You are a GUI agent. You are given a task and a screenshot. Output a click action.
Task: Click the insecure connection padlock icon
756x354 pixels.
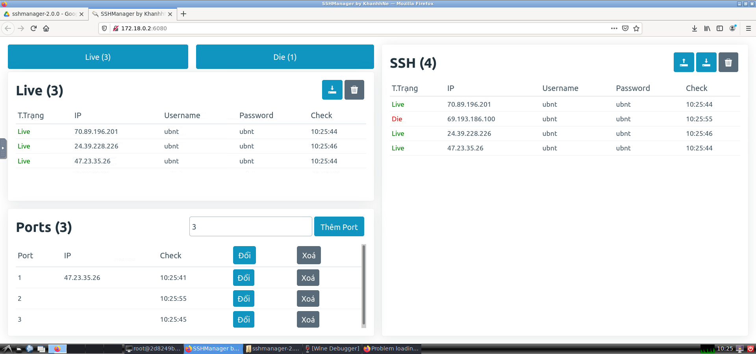click(116, 28)
